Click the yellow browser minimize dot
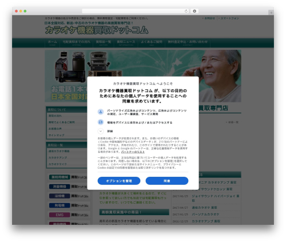This screenshot has height=242, width=286. (21, 11)
